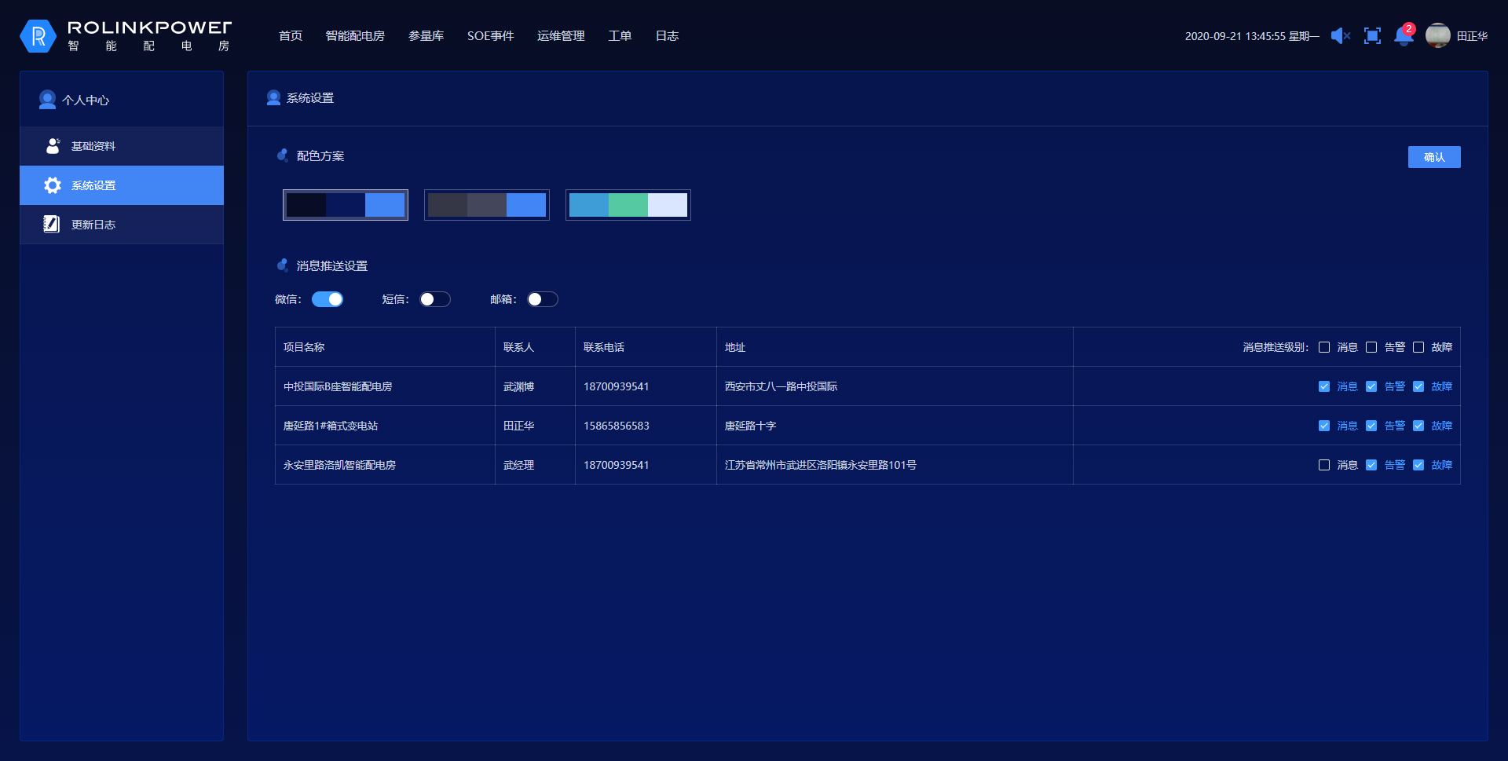The height and width of the screenshot is (761, 1508).
Task: Uncheck 告警 for 永安里路洛凯智能配电房
Action: [x=1371, y=465]
